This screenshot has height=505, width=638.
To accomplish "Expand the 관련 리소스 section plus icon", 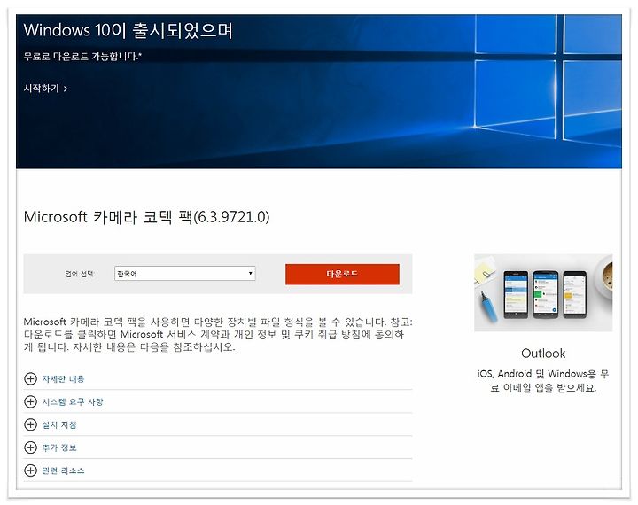I will 30,470.
